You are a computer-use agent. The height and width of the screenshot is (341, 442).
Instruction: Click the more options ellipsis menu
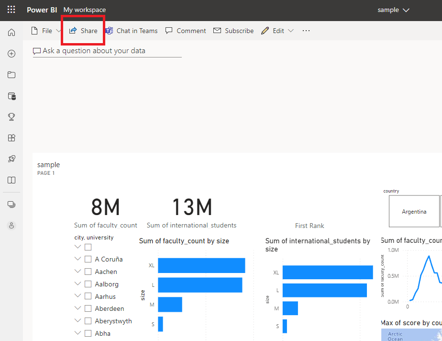pos(306,31)
